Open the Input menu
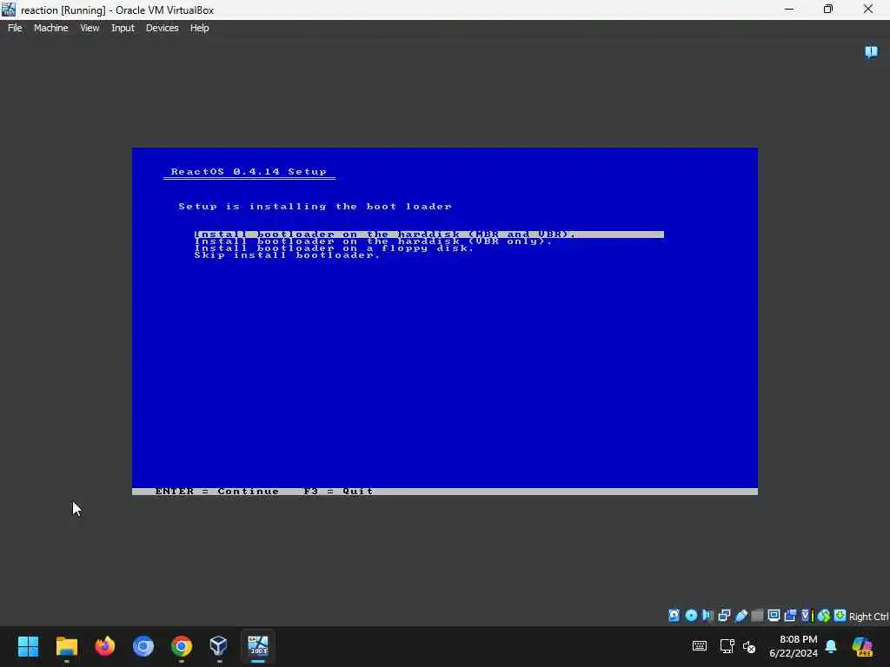The height and width of the screenshot is (667, 890). point(123,28)
